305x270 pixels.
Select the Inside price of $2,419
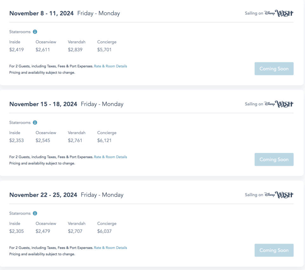[17, 49]
